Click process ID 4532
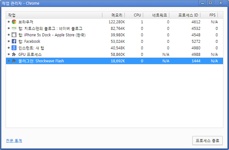Viewport: 229px width, 150px height. point(196,28)
